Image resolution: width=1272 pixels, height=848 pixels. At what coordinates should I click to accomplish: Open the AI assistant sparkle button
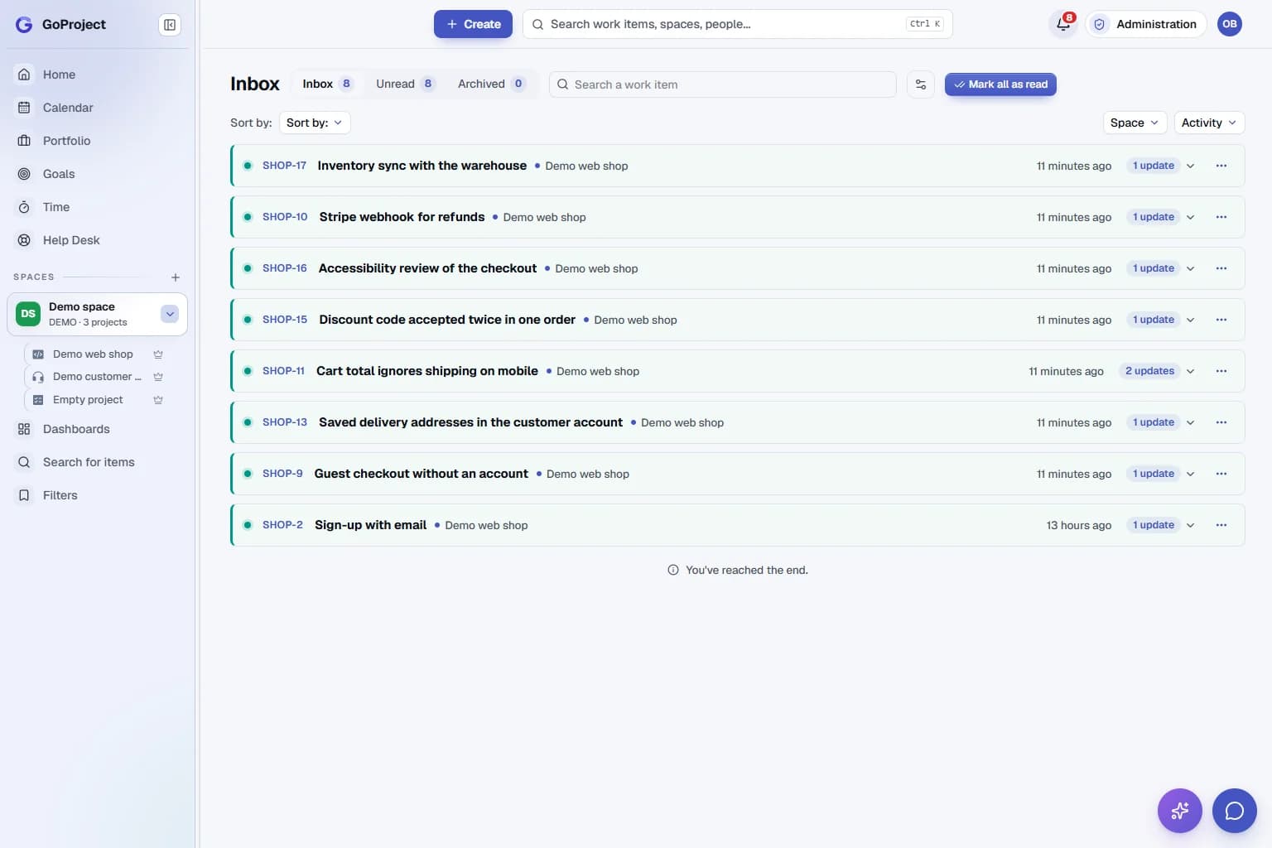pos(1180,811)
